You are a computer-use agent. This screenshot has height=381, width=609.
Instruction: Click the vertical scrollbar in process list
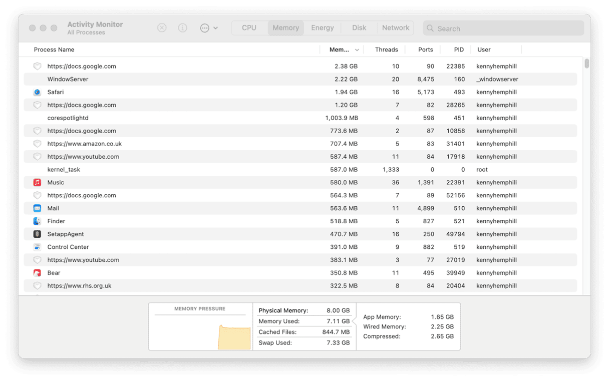[x=586, y=64]
